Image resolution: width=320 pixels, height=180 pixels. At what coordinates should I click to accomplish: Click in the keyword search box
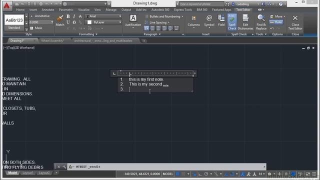pos(201,4)
